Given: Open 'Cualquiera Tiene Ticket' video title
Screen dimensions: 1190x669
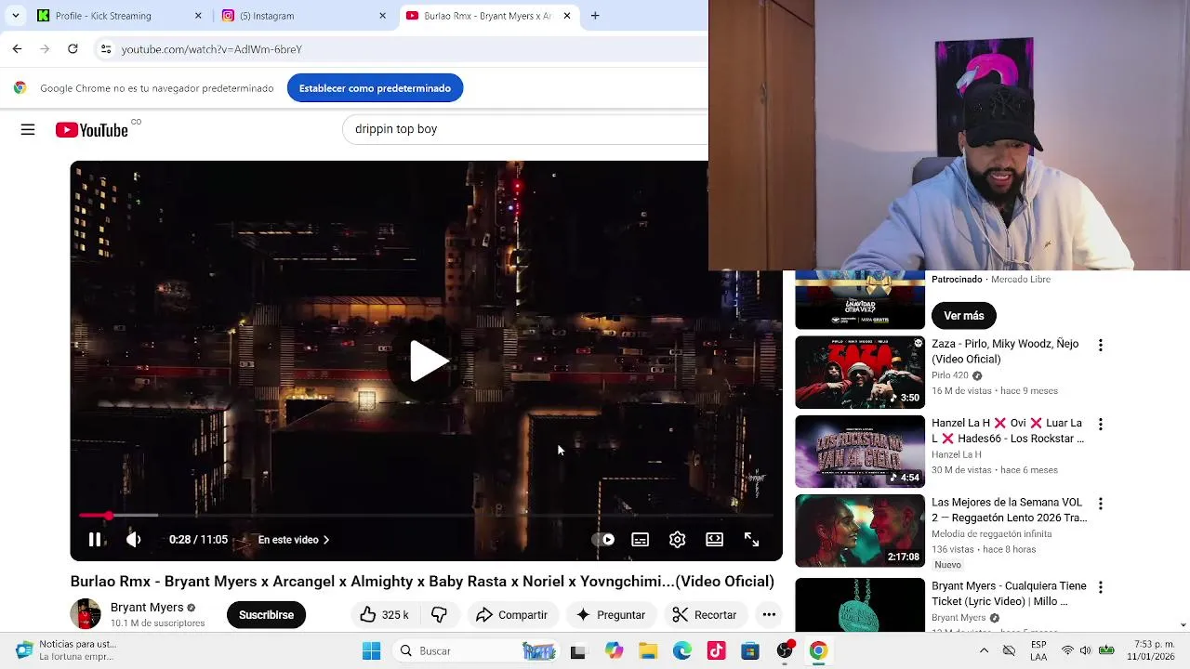Looking at the screenshot, I should click(x=1009, y=594).
